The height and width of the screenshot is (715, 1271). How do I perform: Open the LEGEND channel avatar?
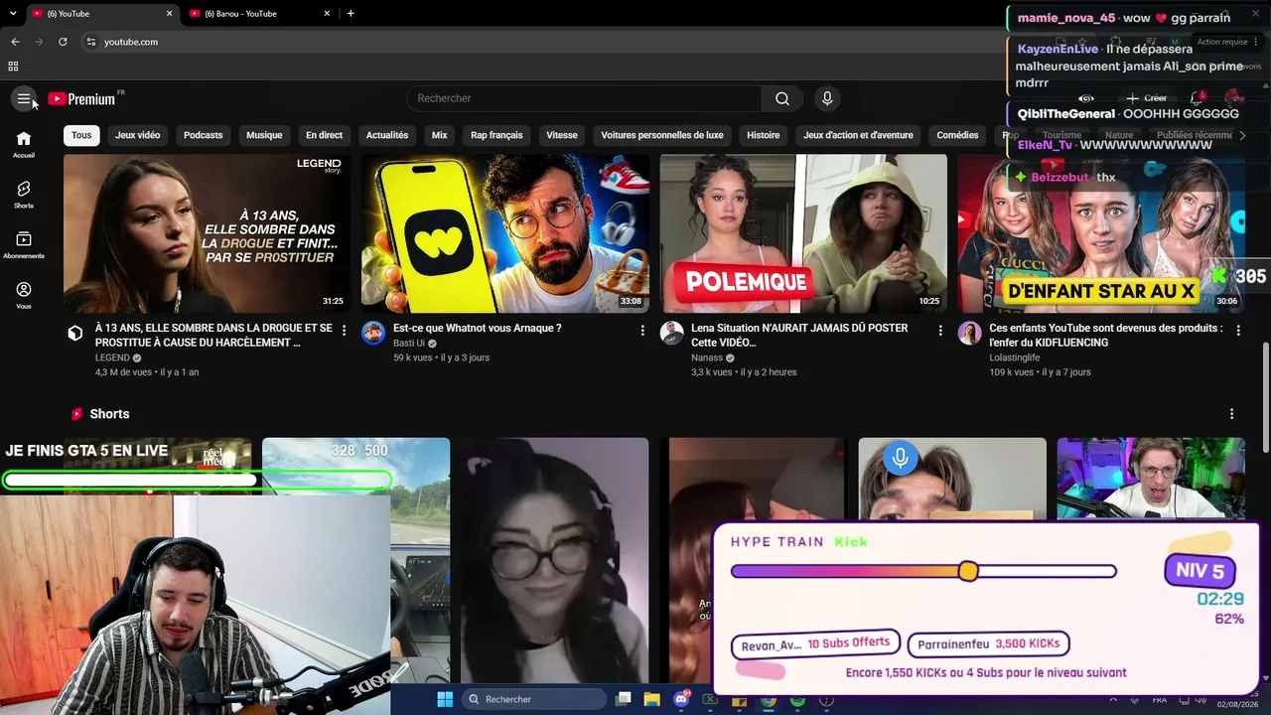pos(75,334)
